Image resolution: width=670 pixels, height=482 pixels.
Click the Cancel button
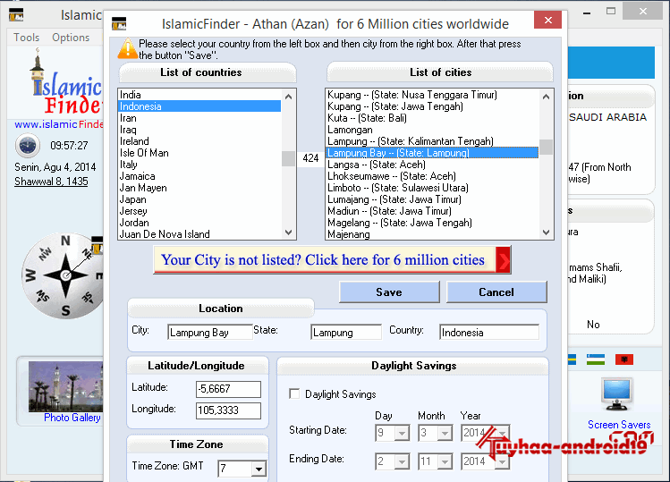(x=496, y=292)
